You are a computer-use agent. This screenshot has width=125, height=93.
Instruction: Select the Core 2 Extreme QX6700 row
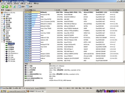point(74,22)
